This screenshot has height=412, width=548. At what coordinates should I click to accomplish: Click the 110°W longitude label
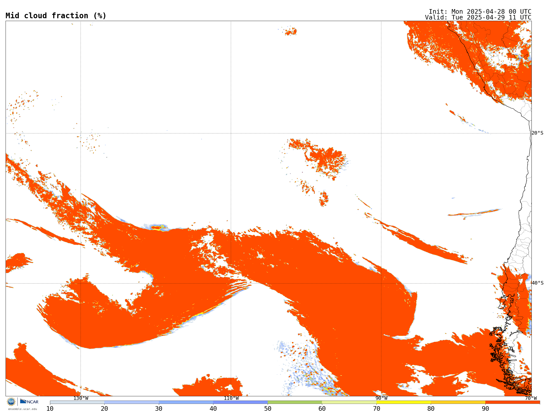231,398
